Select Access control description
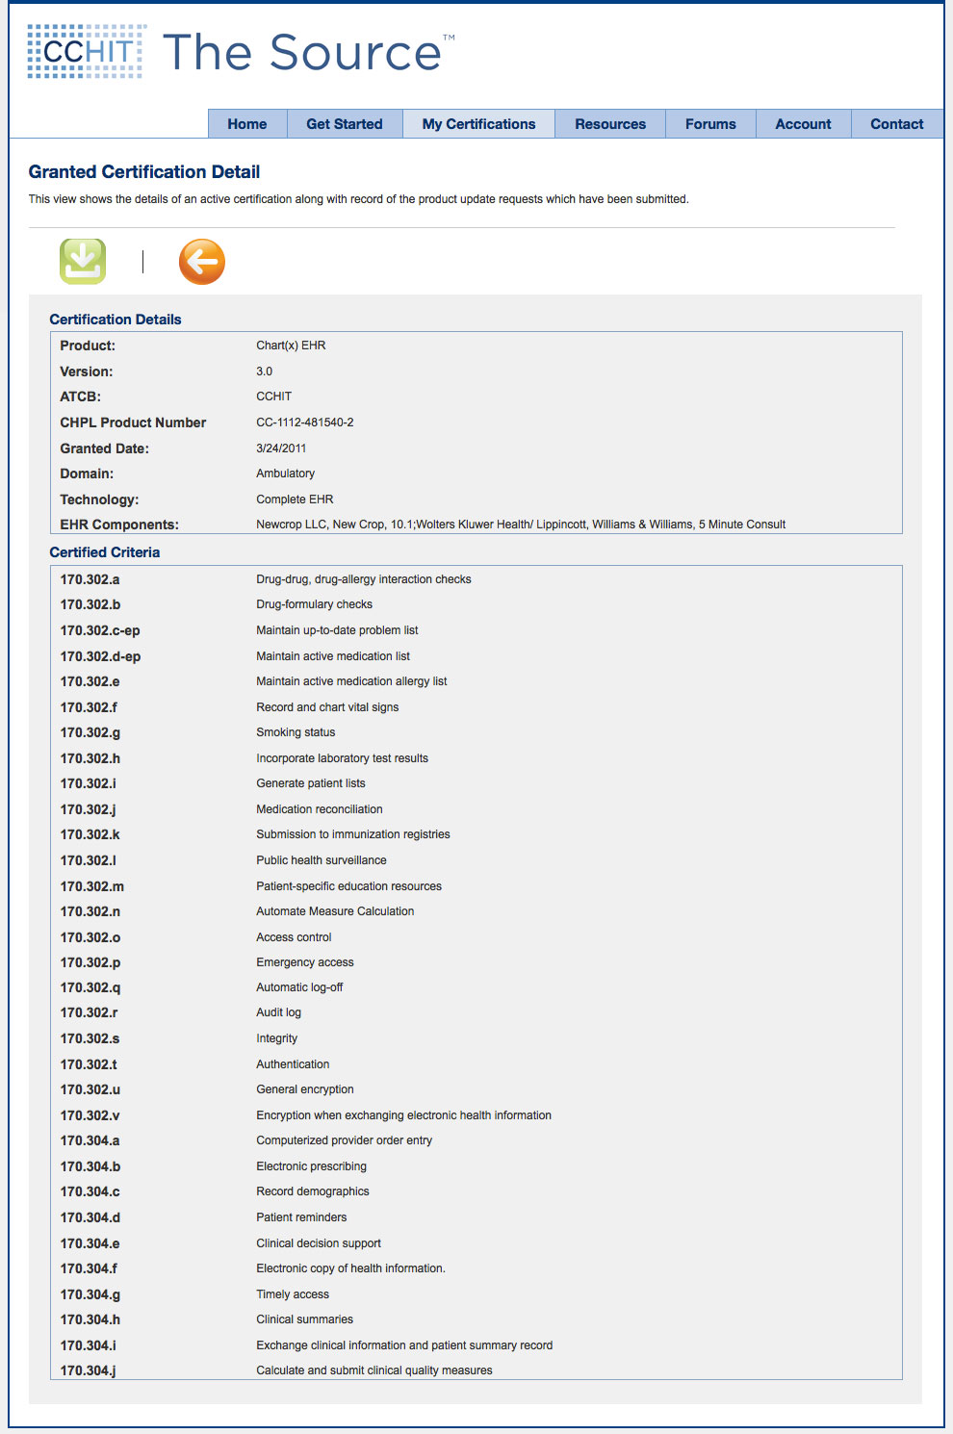Viewport: 953px width, 1434px height. click(294, 937)
